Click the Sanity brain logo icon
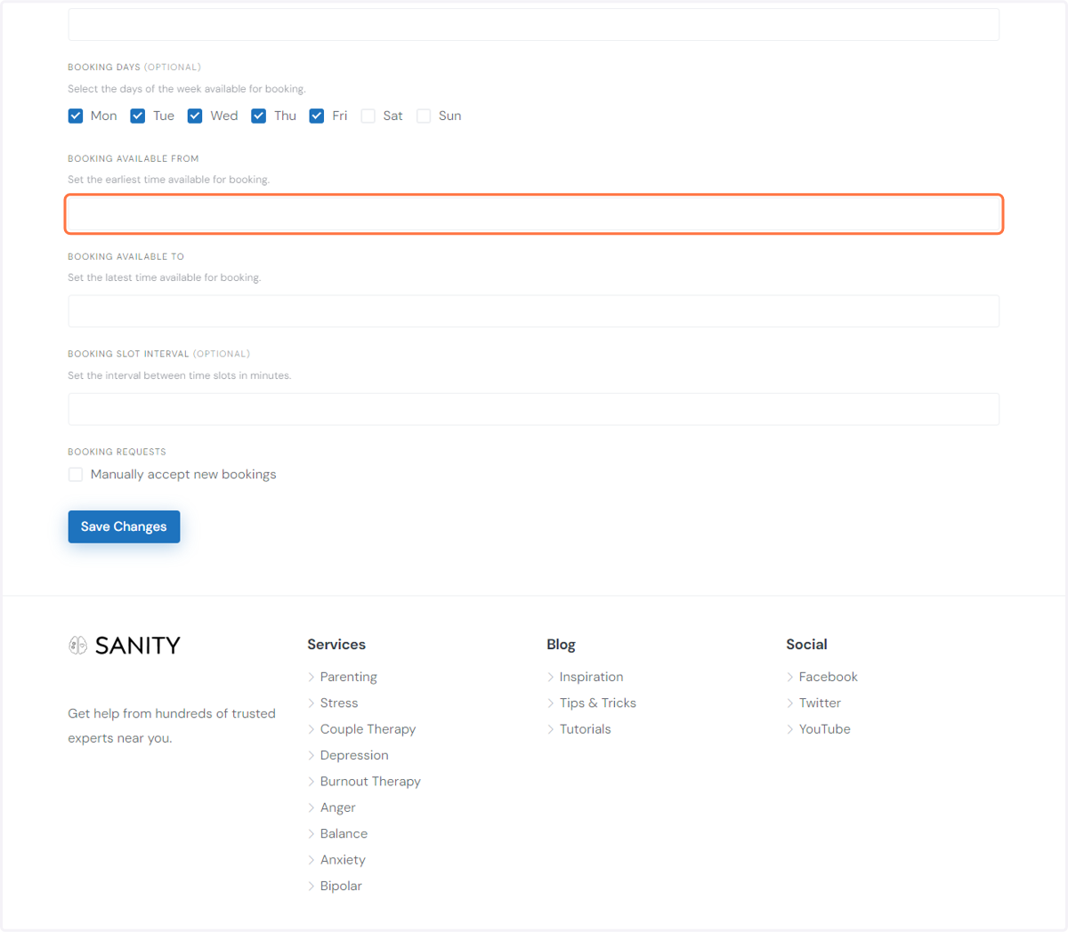This screenshot has width=1068, height=932. [78, 645]
